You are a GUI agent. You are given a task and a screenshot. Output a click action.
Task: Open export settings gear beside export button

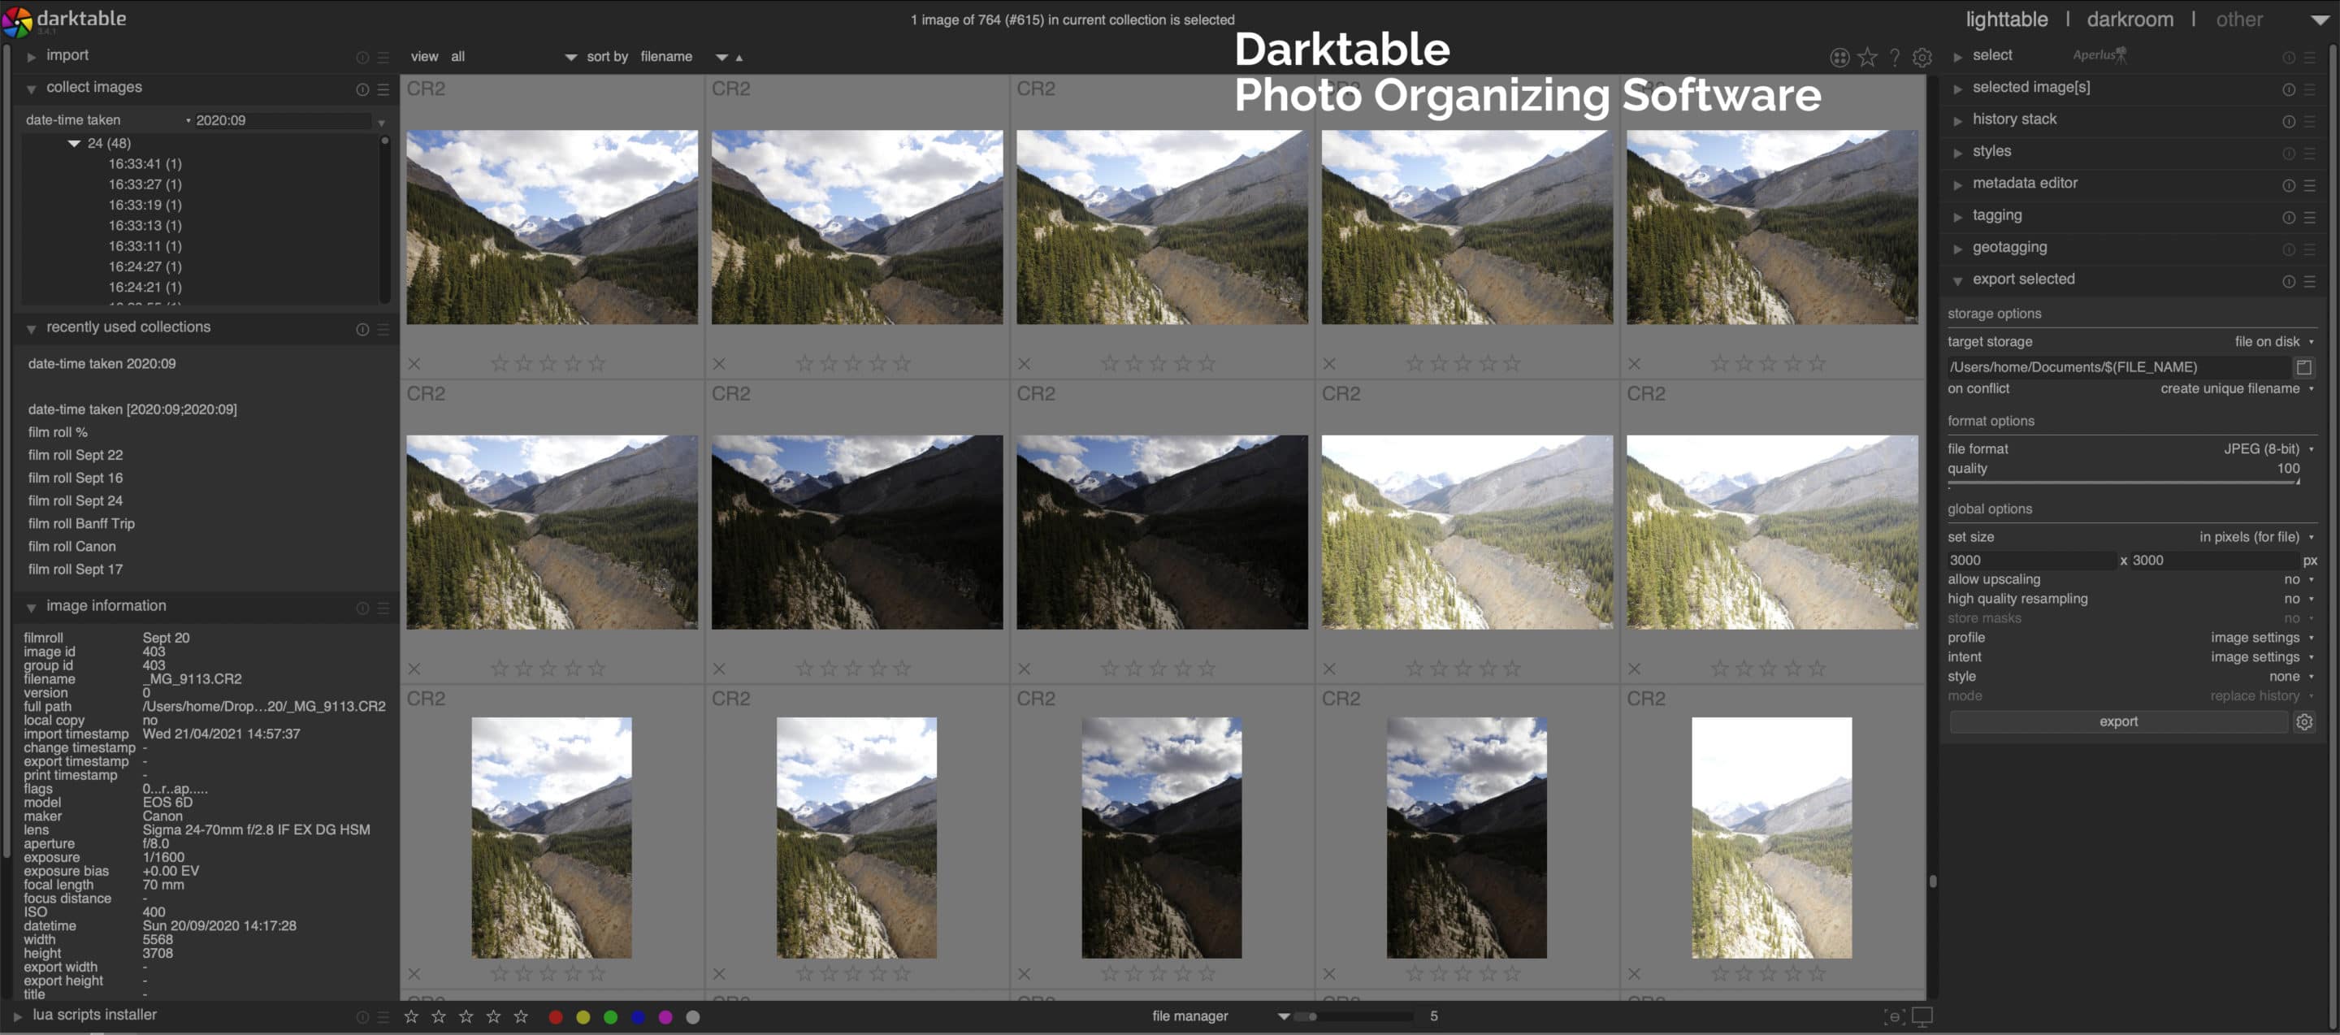[2306, 721]
